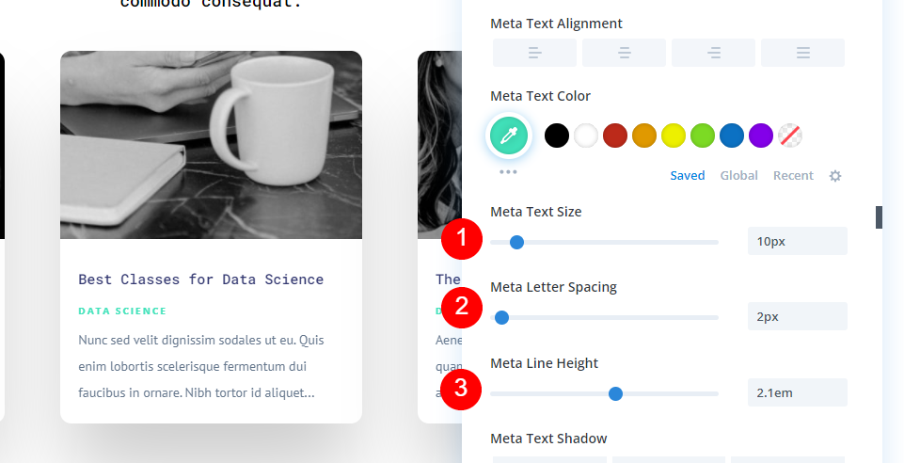This screenshot has height=463, width=904.
Task: Pick the black color swatch
Action: tap(556, 136)
